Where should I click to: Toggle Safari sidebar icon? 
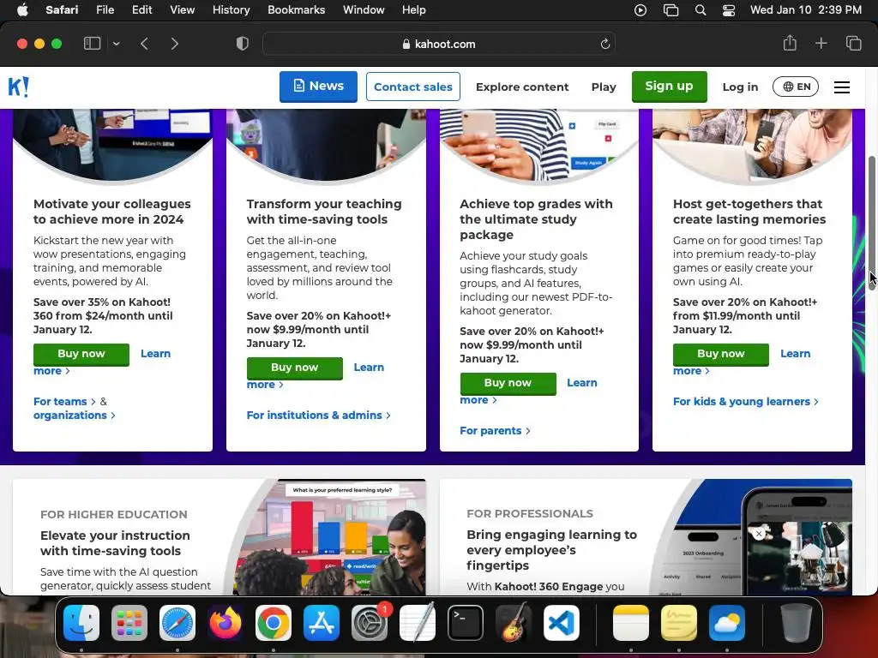pyautogui.click(x=92, y=44)
